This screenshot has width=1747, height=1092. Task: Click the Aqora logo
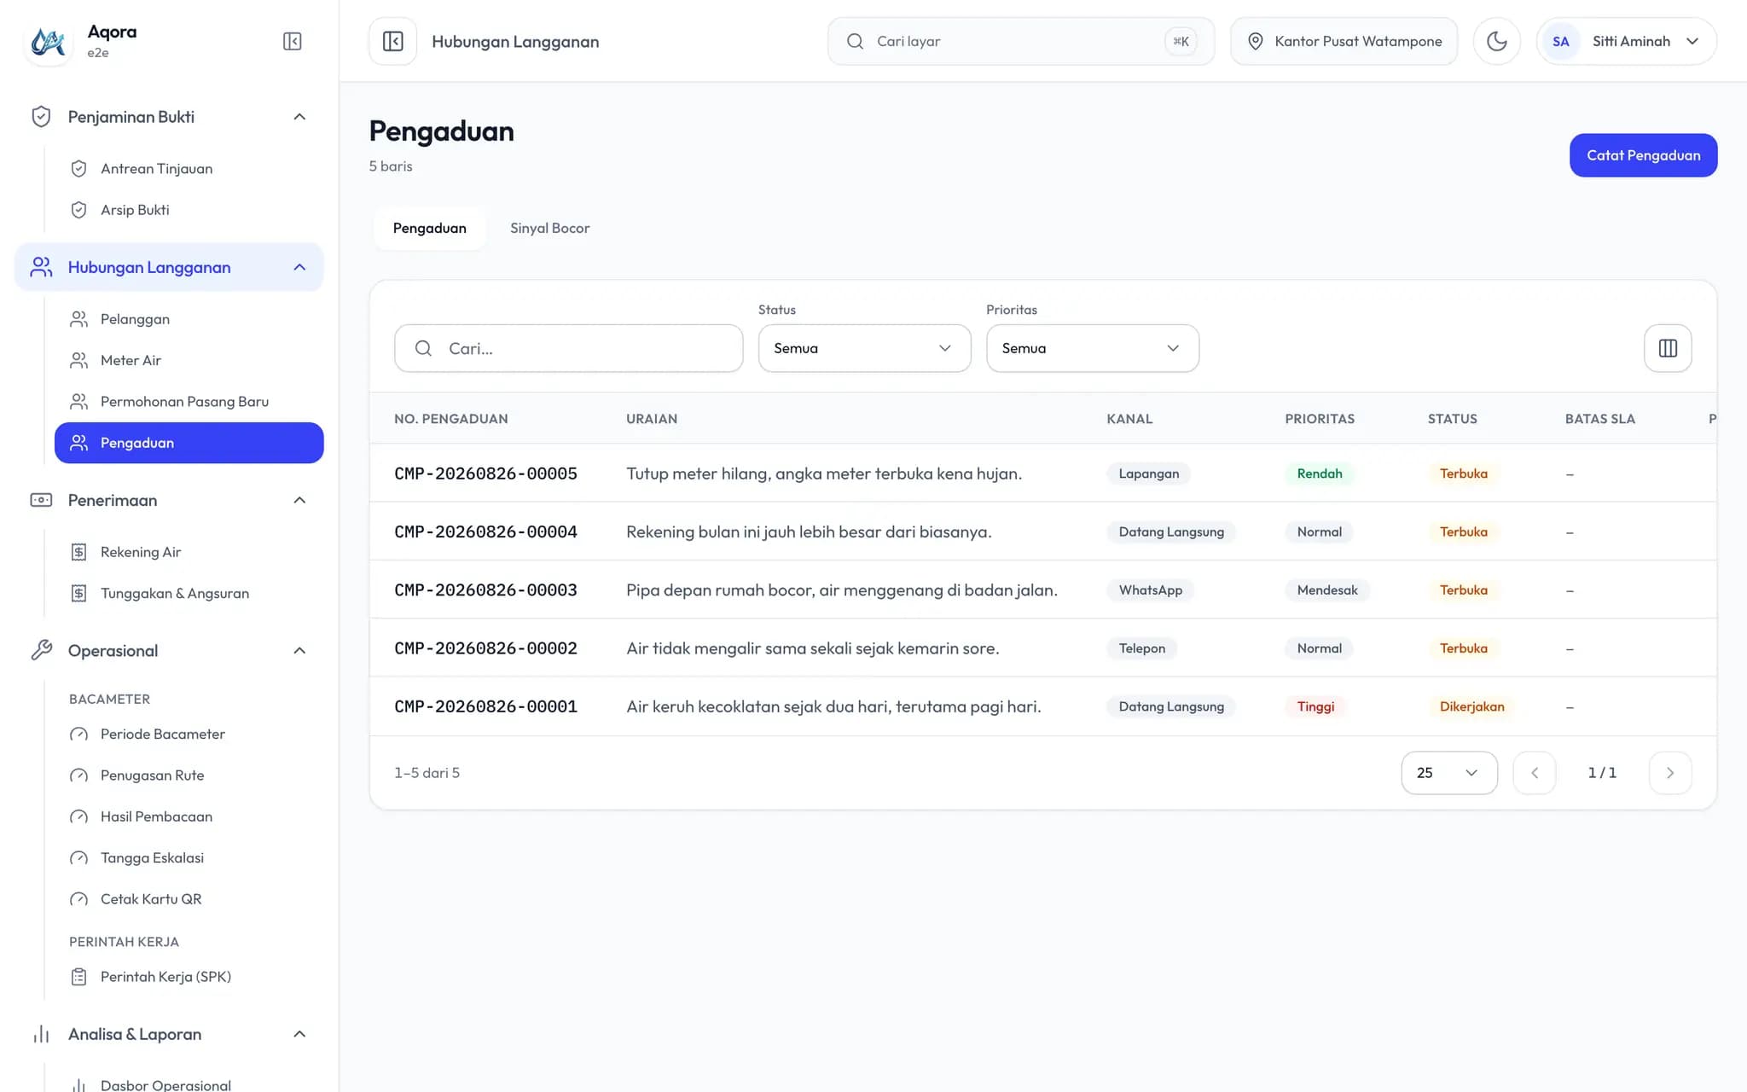tap(48, 41)
